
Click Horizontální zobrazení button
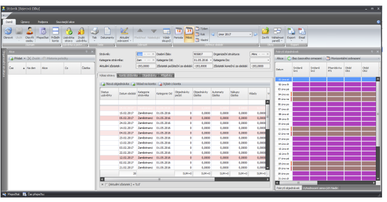(x=343, y=58)
